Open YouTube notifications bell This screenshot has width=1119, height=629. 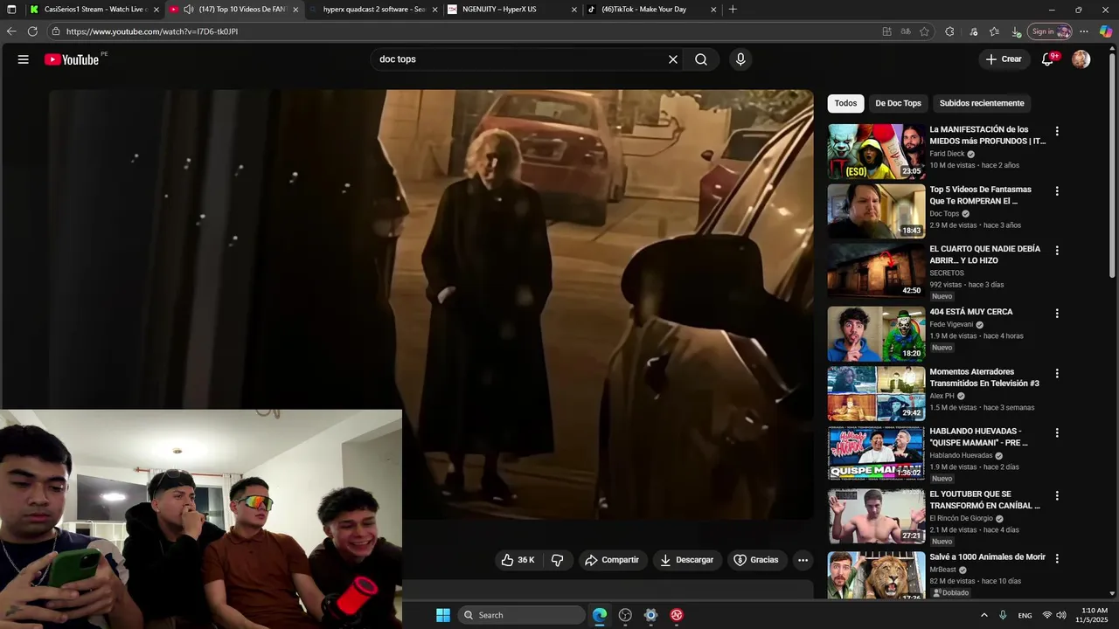[1047, 59]
